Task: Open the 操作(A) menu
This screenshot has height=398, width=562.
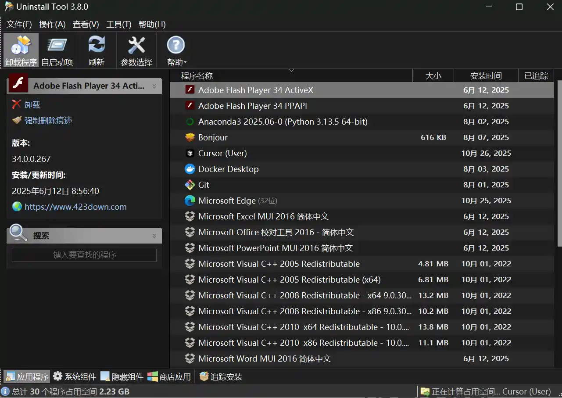Action: point(52,25)
